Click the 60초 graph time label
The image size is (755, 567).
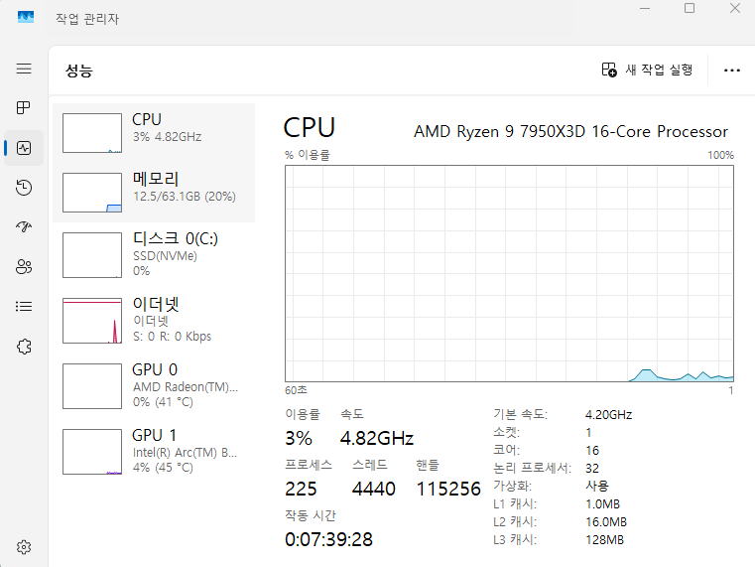[x=296, y=390]
